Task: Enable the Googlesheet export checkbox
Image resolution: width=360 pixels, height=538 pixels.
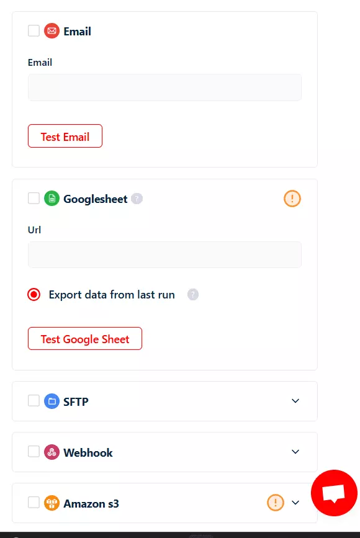Action: pyautogui.click(x=34, y=198)
